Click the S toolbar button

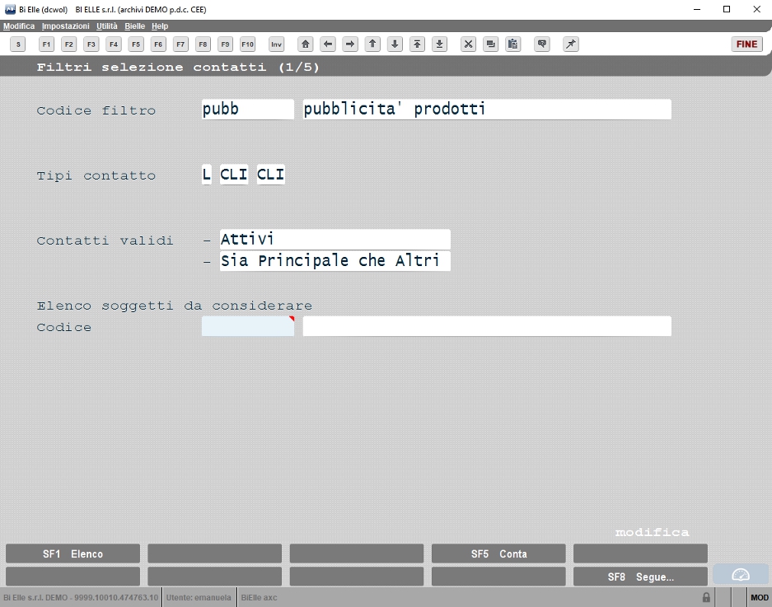point(18,44)
